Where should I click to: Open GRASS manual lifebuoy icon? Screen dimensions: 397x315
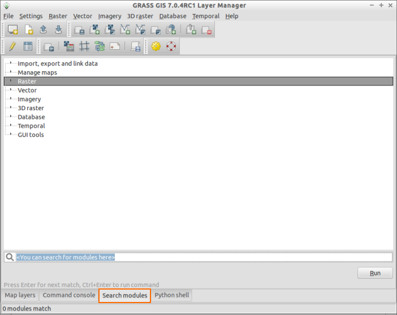(171, 46)
